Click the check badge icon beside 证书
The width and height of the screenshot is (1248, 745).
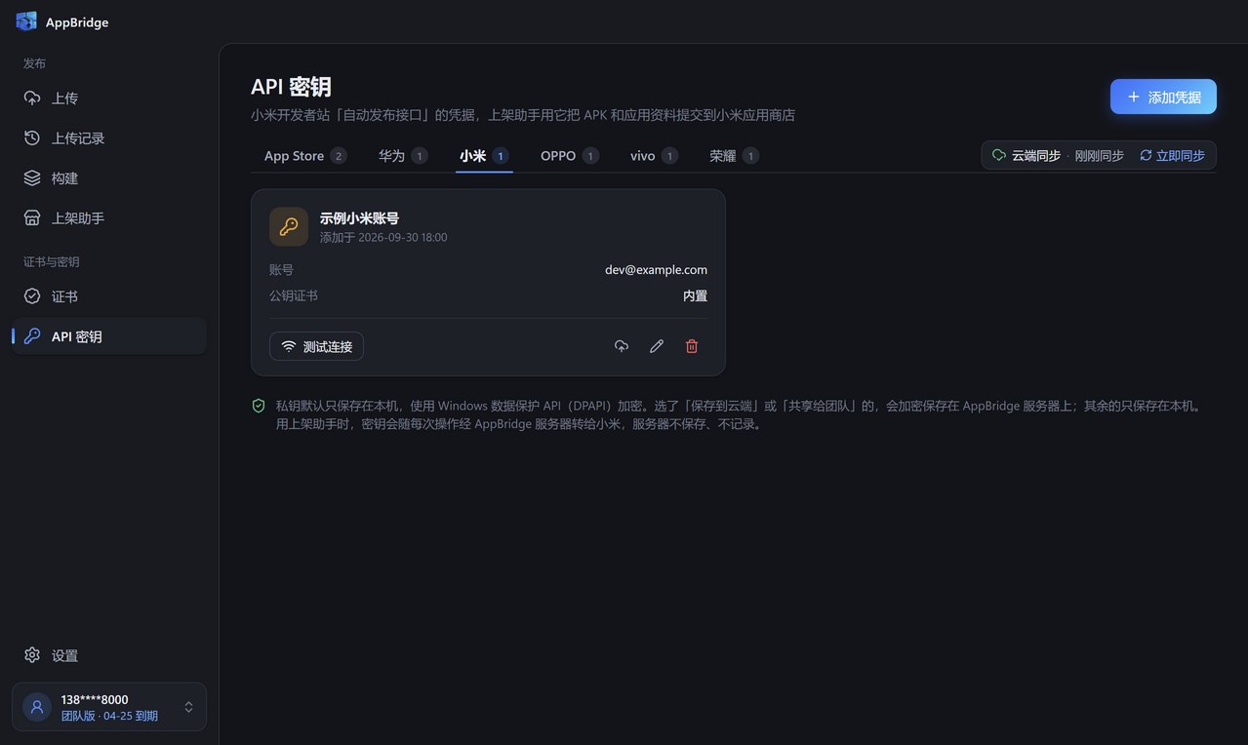point(32,296)
